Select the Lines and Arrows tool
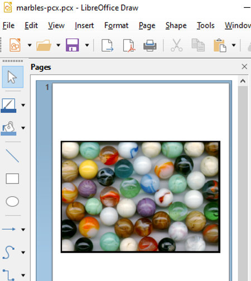This screenshot has height=281, width=251. pos(9,229)
